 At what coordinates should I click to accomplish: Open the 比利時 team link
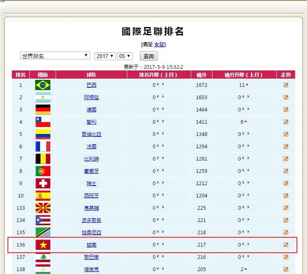pos(91,159)
